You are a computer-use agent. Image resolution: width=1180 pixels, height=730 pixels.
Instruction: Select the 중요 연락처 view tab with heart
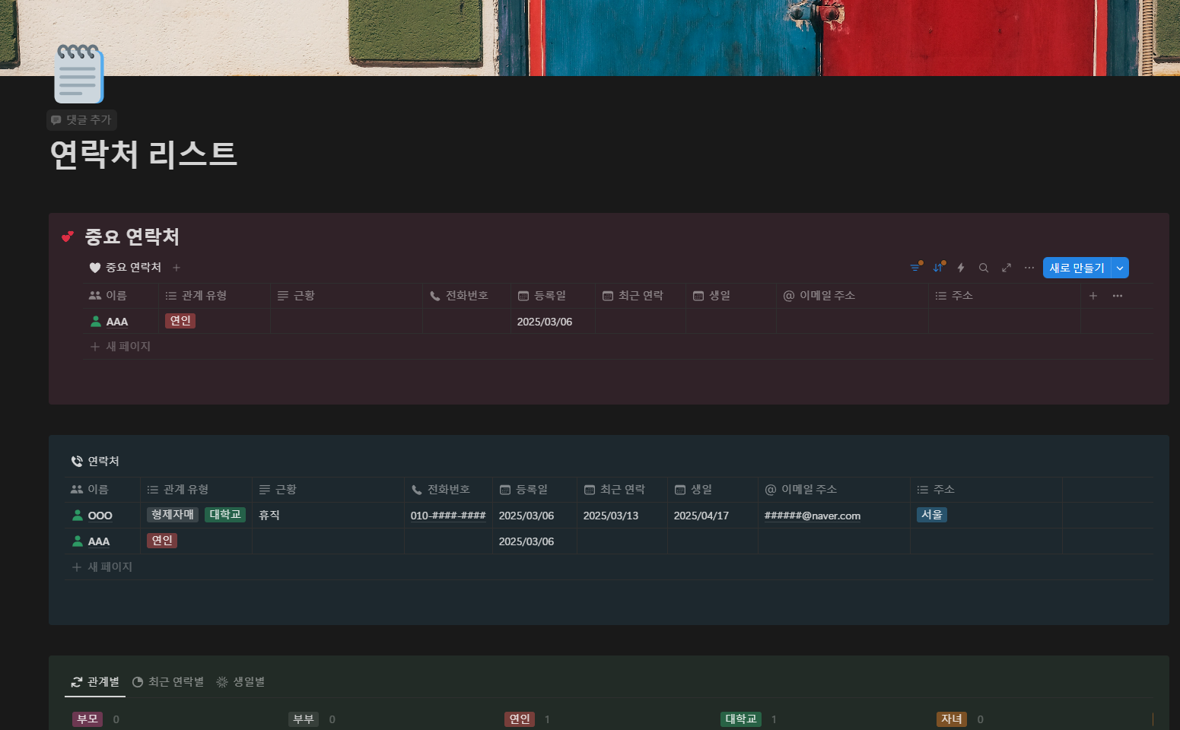point(126,268)
